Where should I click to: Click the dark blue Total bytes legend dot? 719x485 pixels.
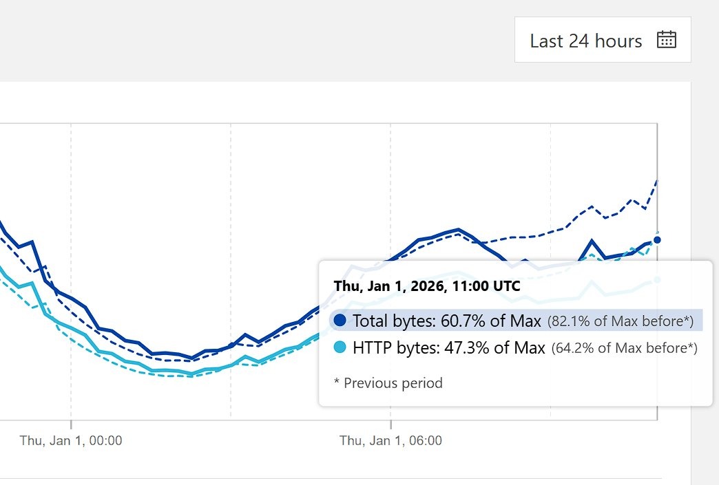click(x=339, y=321)
